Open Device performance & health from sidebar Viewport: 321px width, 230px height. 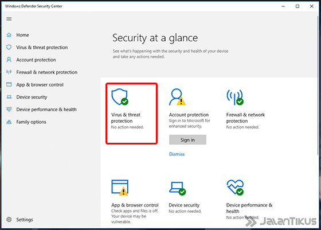coord(46,110)
